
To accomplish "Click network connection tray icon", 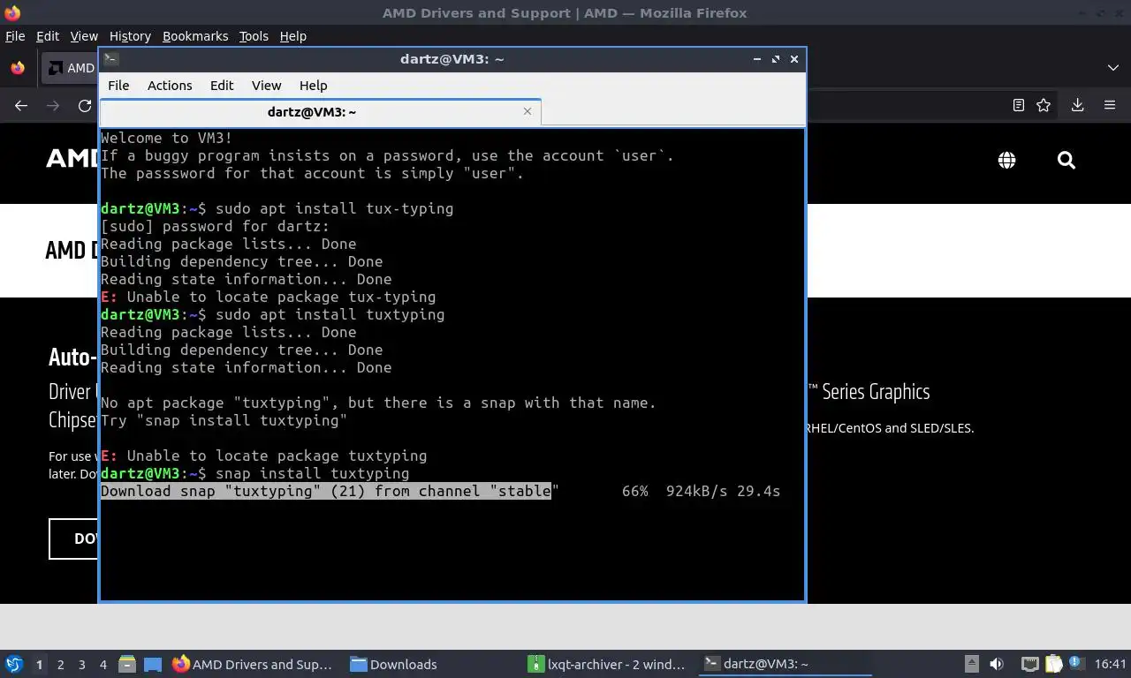I will coord(1029,664).
